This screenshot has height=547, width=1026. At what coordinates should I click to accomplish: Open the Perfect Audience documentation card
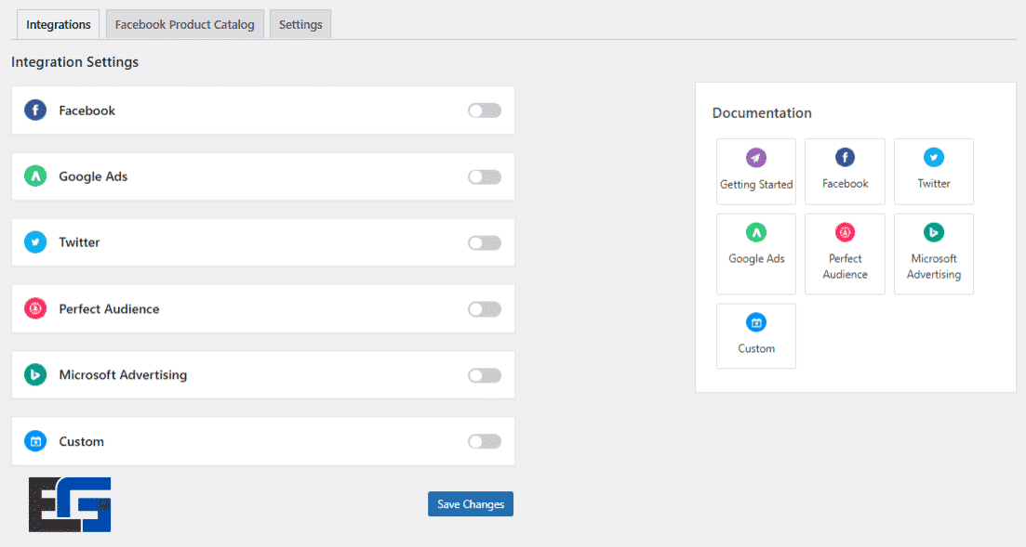845,254
